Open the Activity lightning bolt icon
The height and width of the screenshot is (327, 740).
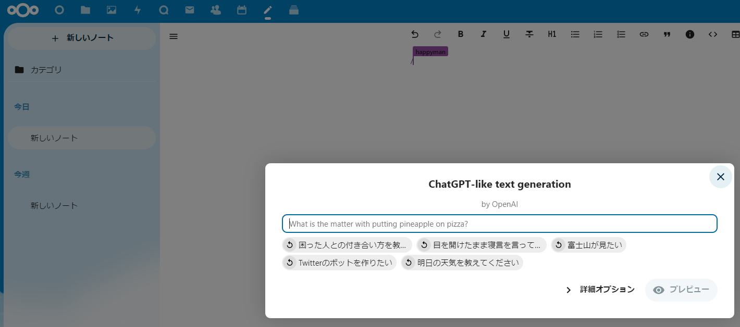pos(138,10)
